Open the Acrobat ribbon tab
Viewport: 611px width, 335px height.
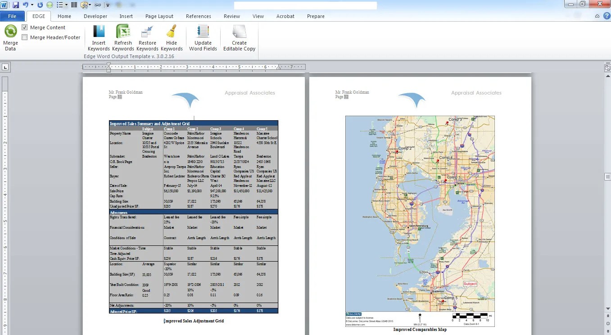pyautogui.click(x=285, y=16)
